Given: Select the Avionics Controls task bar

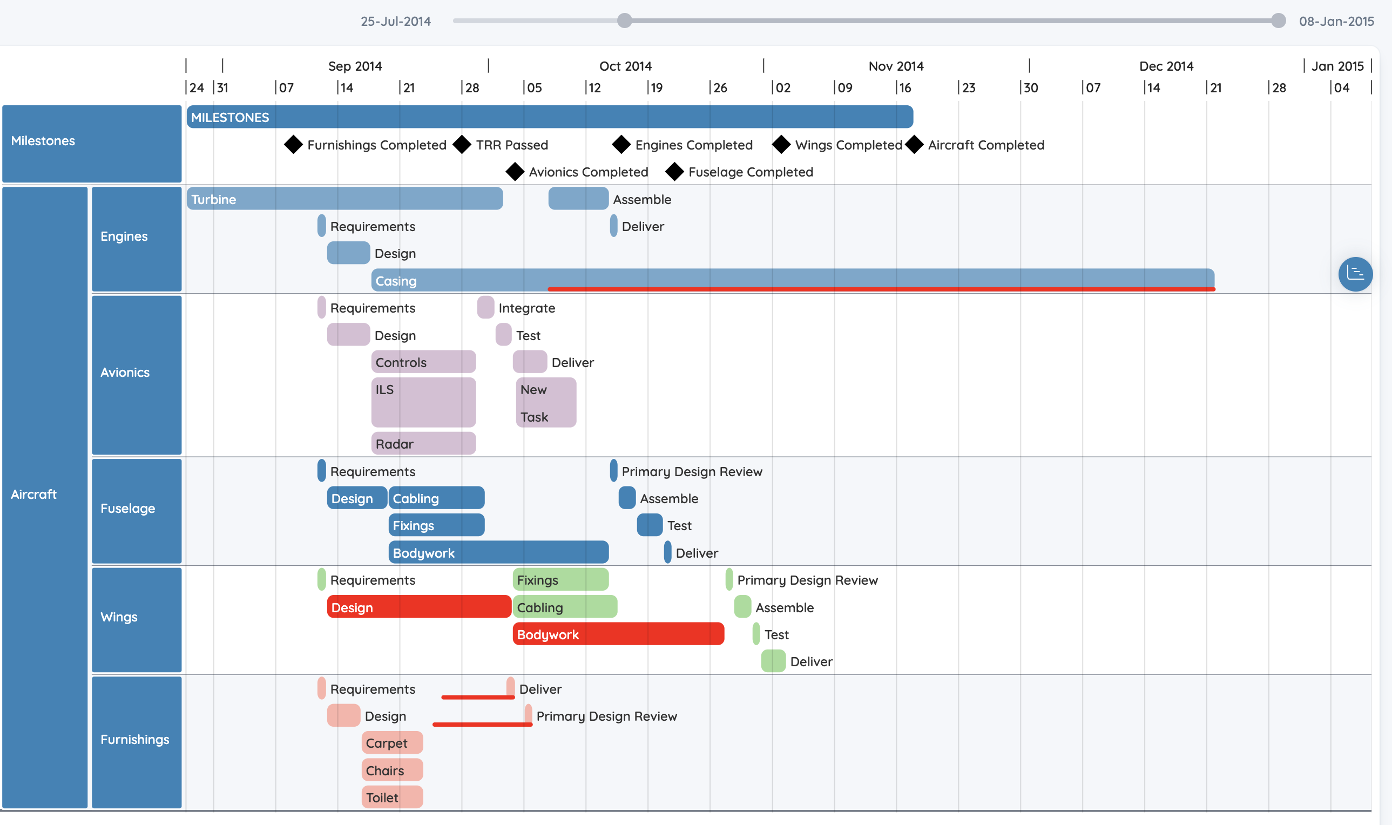Looking at the screenshot, I should coord(424,362).
